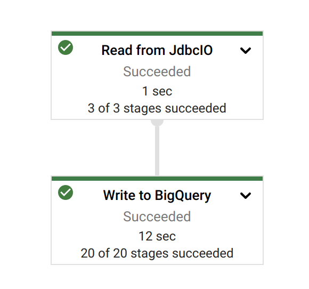Viewport: 309px width, 289px height.
Task: Open 3 of 3 stages succeeded text
Action: [157, 108]
